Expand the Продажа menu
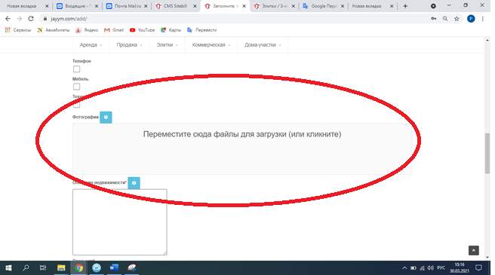495x275 pixels. (129, 44)
